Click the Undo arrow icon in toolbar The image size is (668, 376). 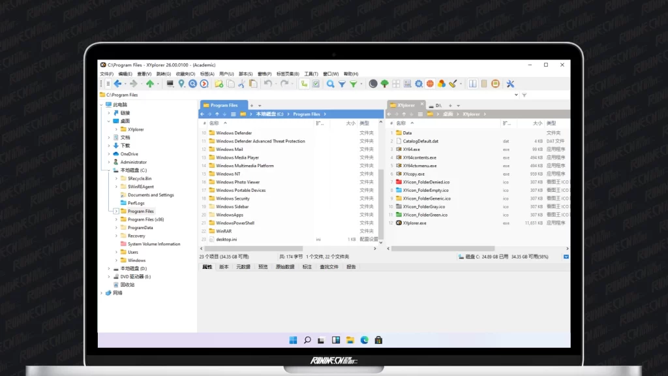click(267, 84)
